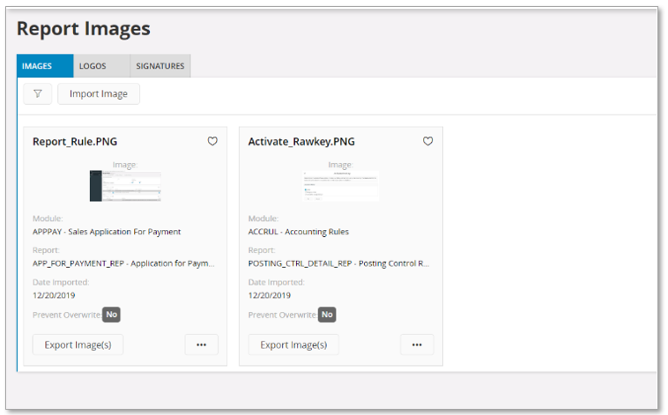Click the APP_FOR_PAYMENT_REP report name
The height and width of the screenshot is (415, 668).
pyautogui.click(x=122, y=263)
